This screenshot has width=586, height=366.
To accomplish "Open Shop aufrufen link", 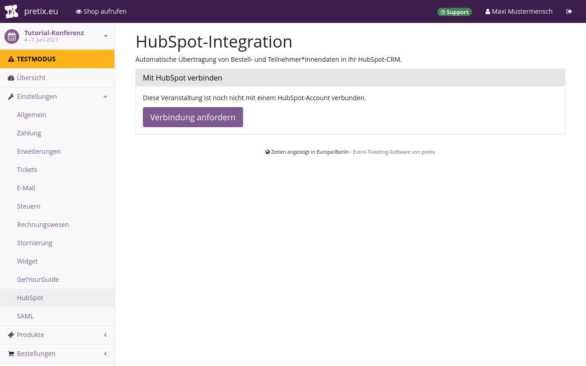I will [101, 11].
